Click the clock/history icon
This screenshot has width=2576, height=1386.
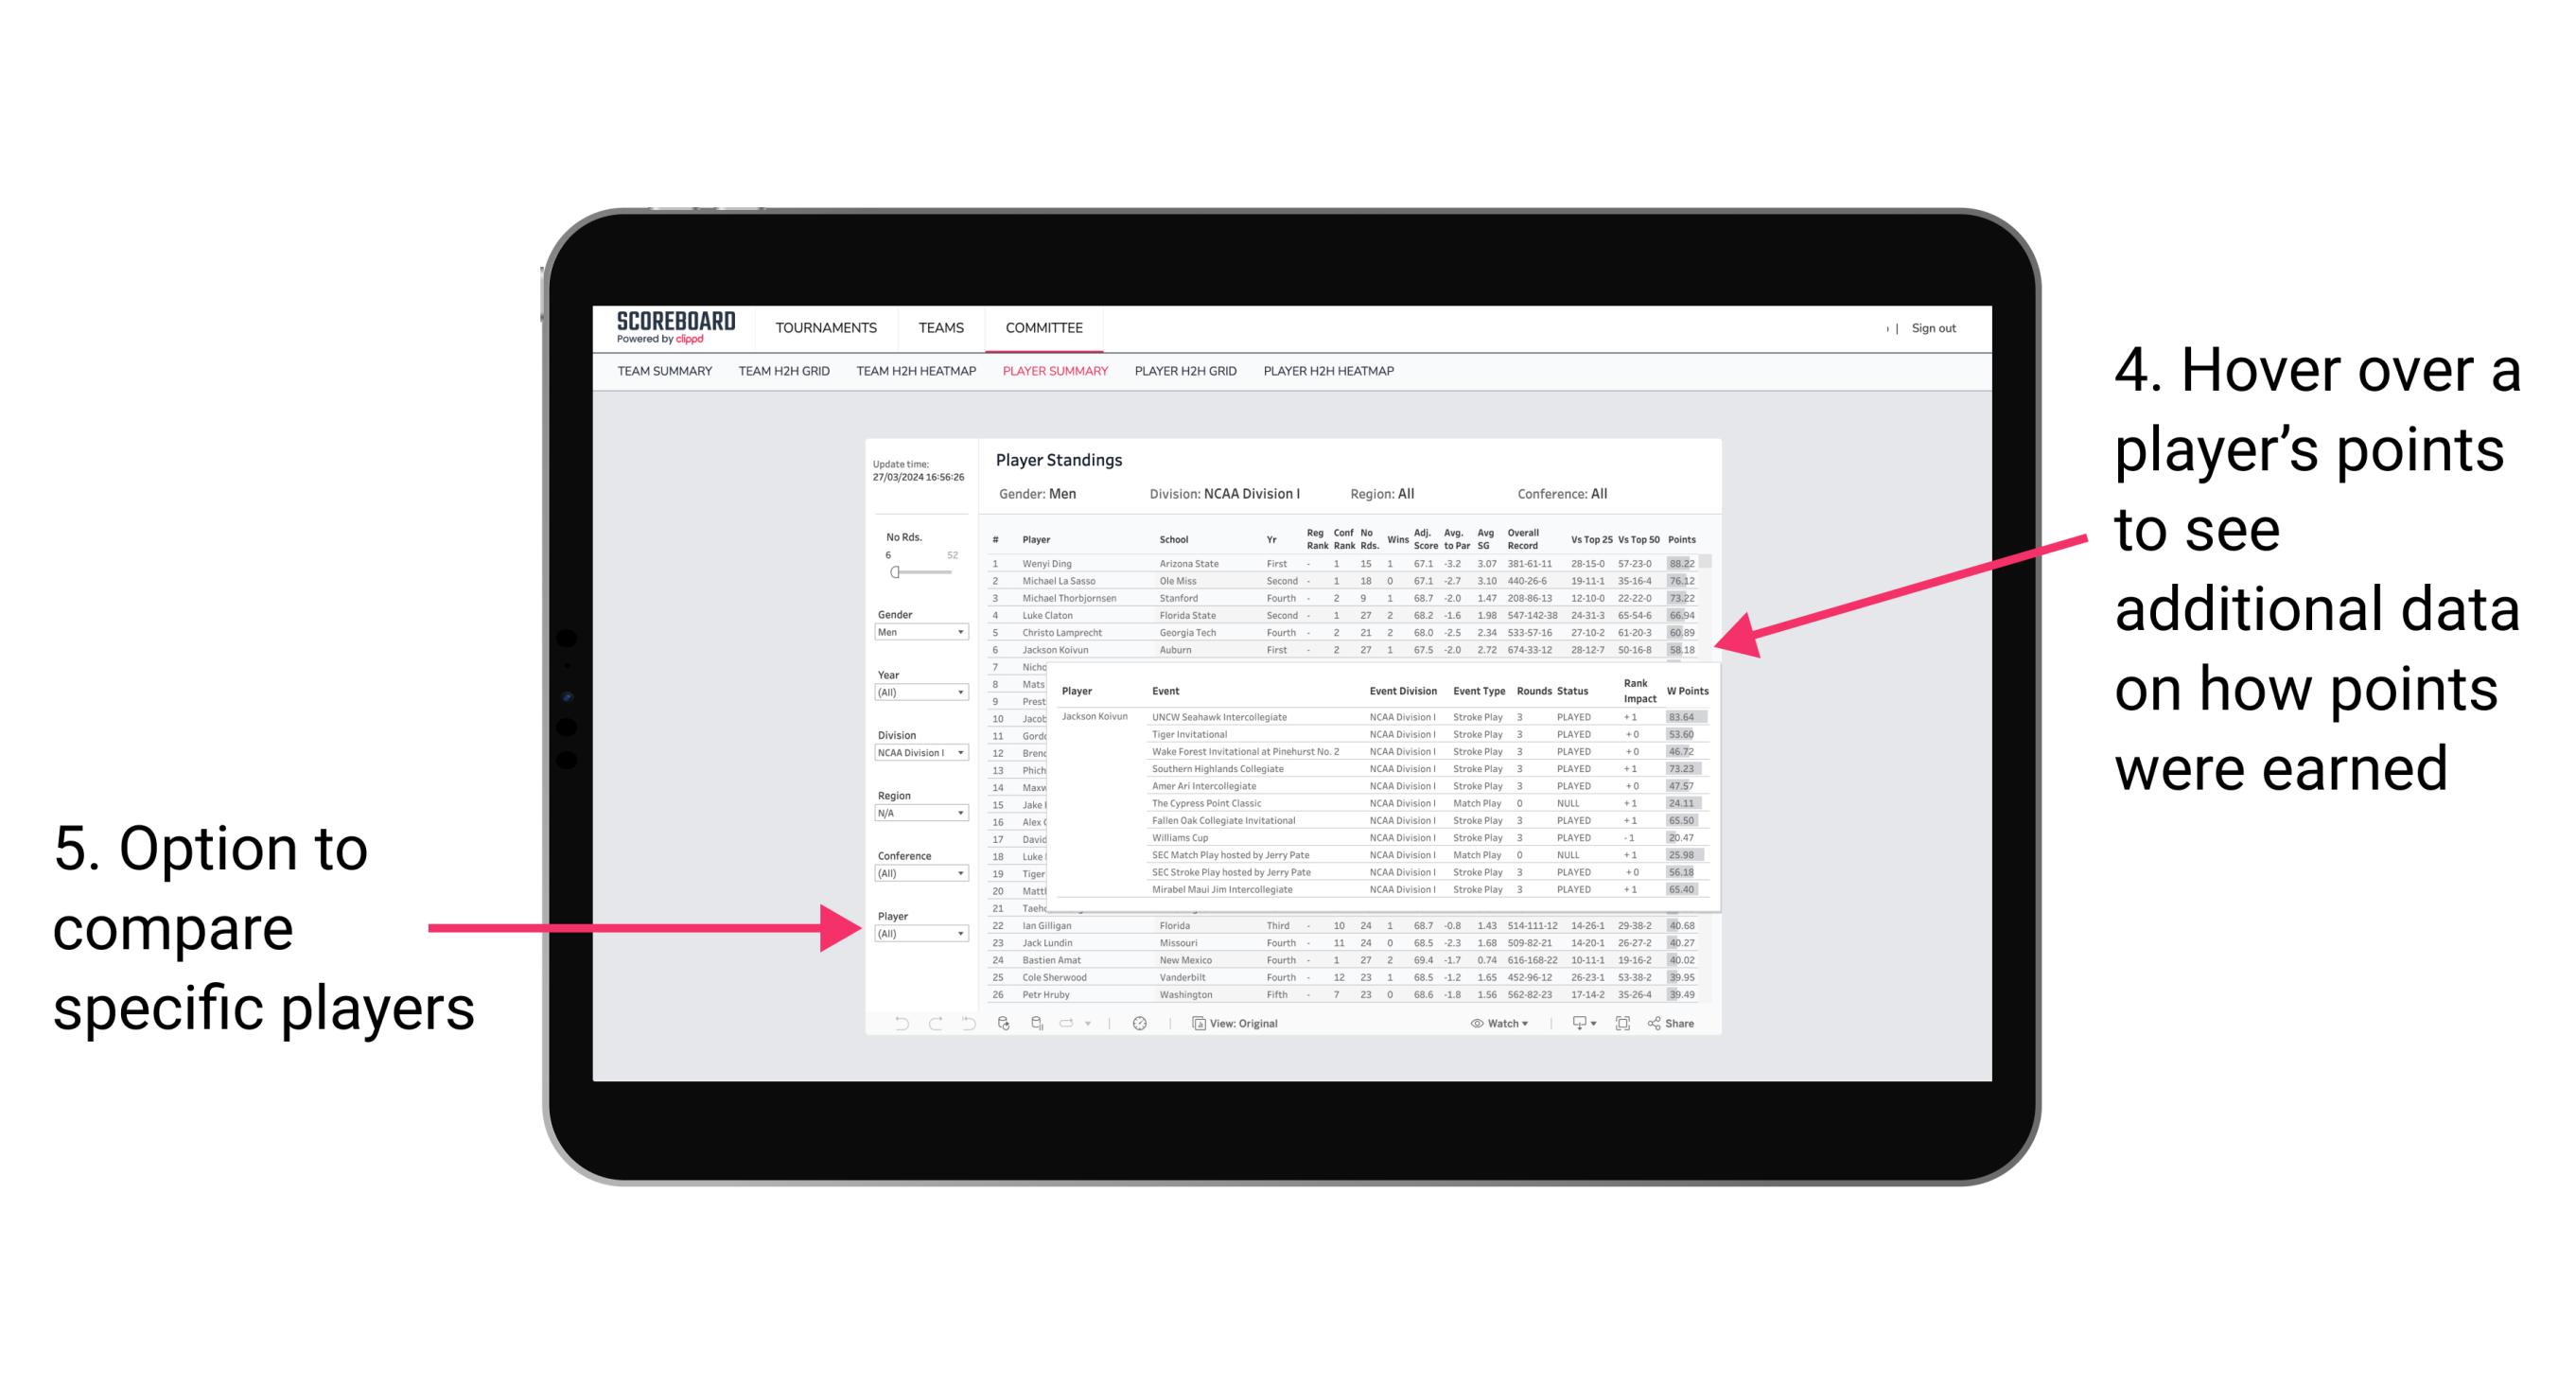(x=1143, y=1023)
